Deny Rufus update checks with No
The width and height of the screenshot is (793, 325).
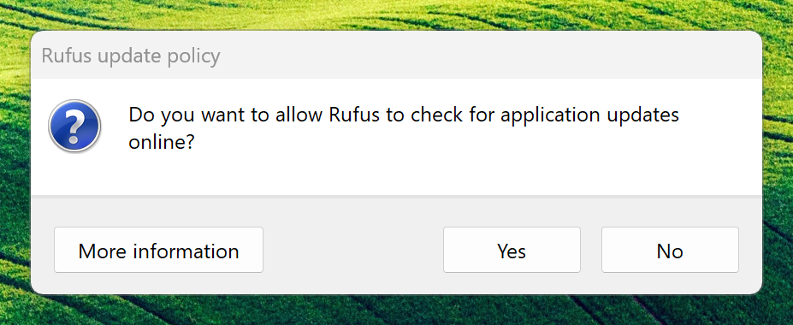[670, 250]
